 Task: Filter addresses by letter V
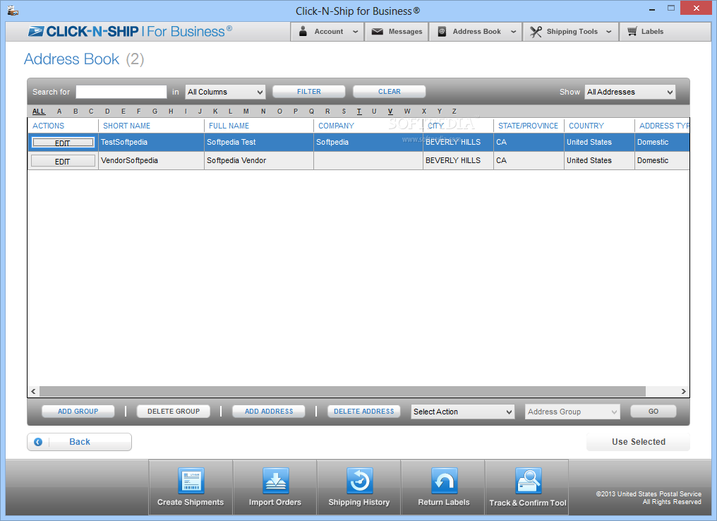click(390, 111)
